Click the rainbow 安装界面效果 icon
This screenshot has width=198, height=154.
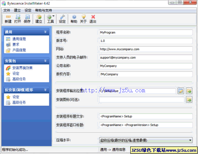tap(8, 68)
